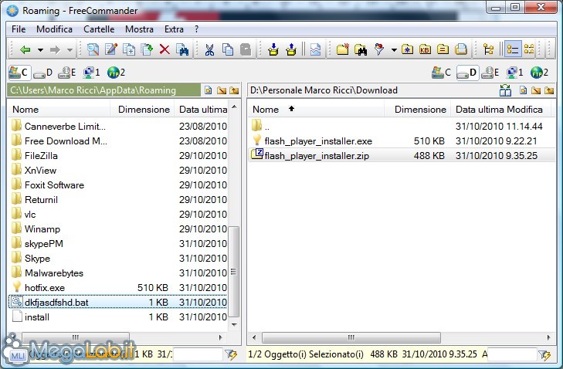Click the star favorites folder icon
Viewport: 563px width, 369px height.
tap(407, 49)
